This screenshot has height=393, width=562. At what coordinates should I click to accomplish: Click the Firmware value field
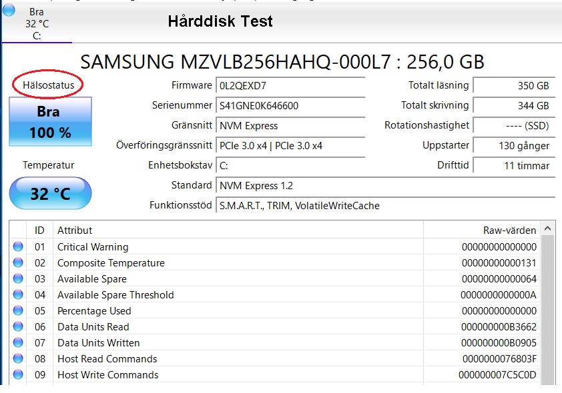290,86
